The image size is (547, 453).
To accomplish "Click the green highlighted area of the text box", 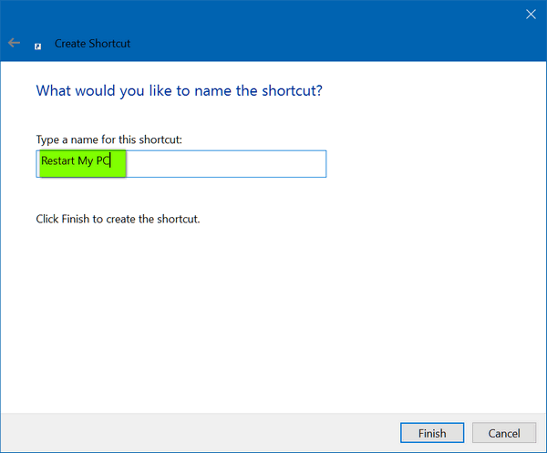I will pyautogui.click(x=82, y=163).
